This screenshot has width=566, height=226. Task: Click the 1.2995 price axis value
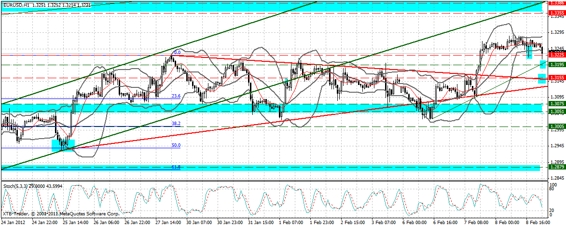(x=557, y=129)
